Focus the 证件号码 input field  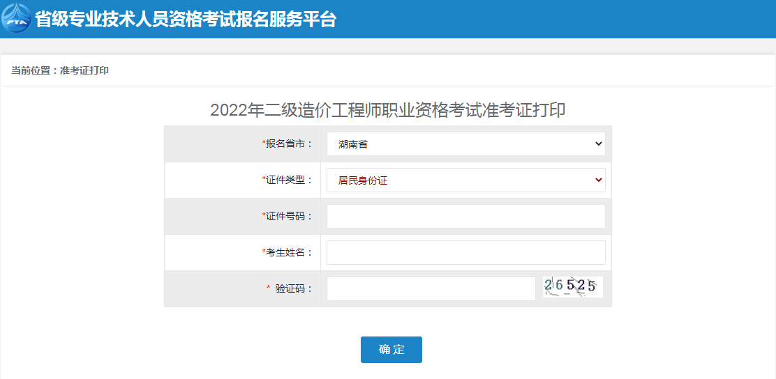click(465, 217)
